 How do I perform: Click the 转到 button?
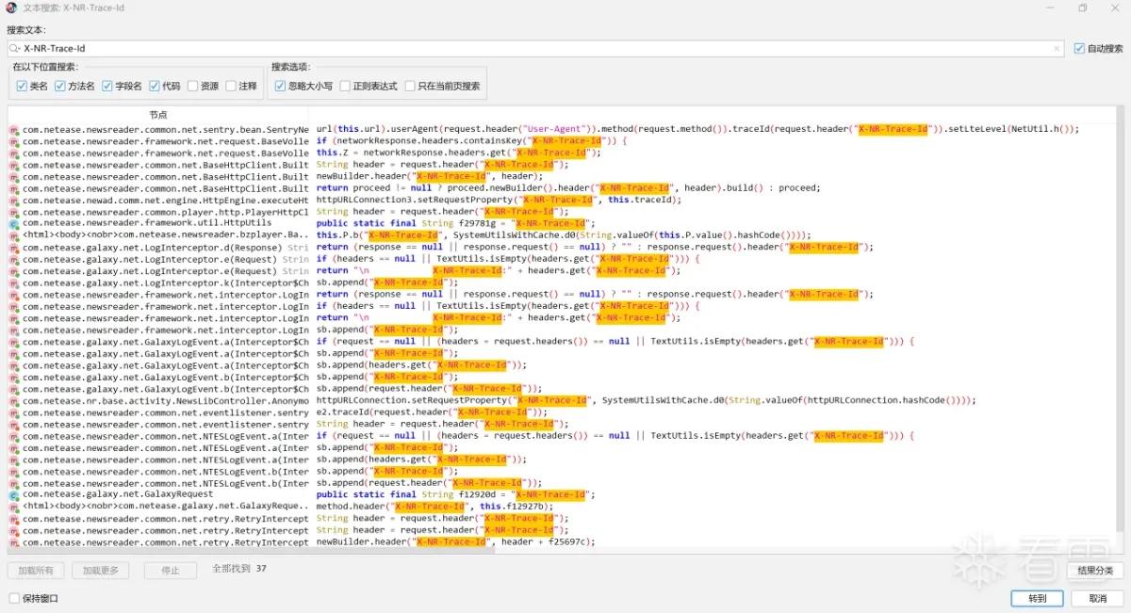pos(1038,598)
